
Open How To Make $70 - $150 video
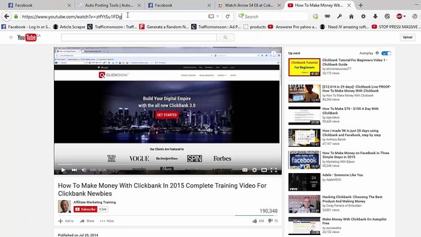point(351,111)
